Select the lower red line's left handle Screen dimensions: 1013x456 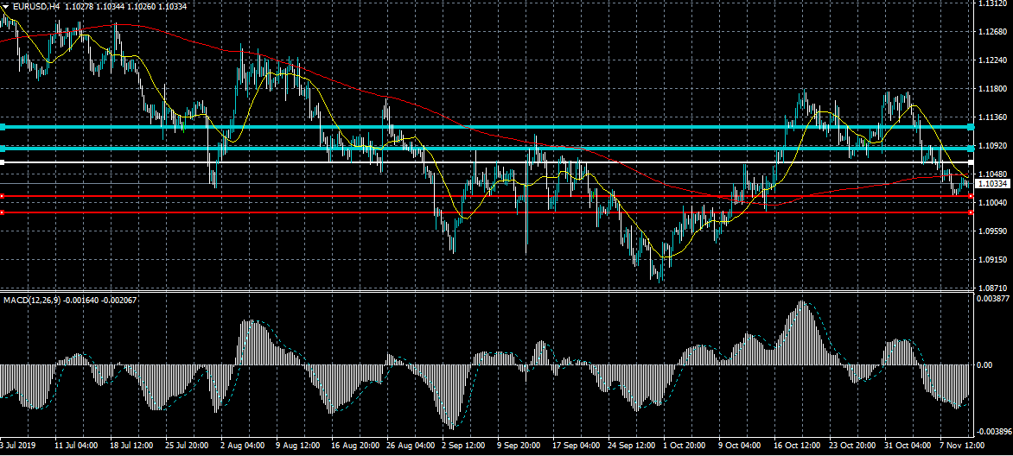tap(3, 212)
